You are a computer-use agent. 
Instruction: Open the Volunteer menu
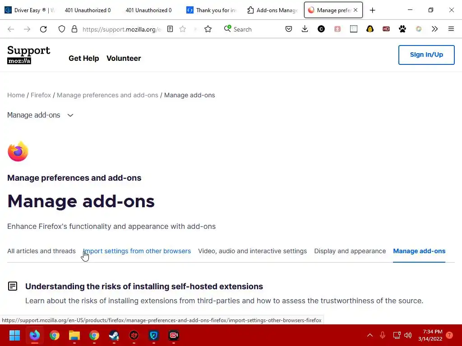click(x=124, y=58)
